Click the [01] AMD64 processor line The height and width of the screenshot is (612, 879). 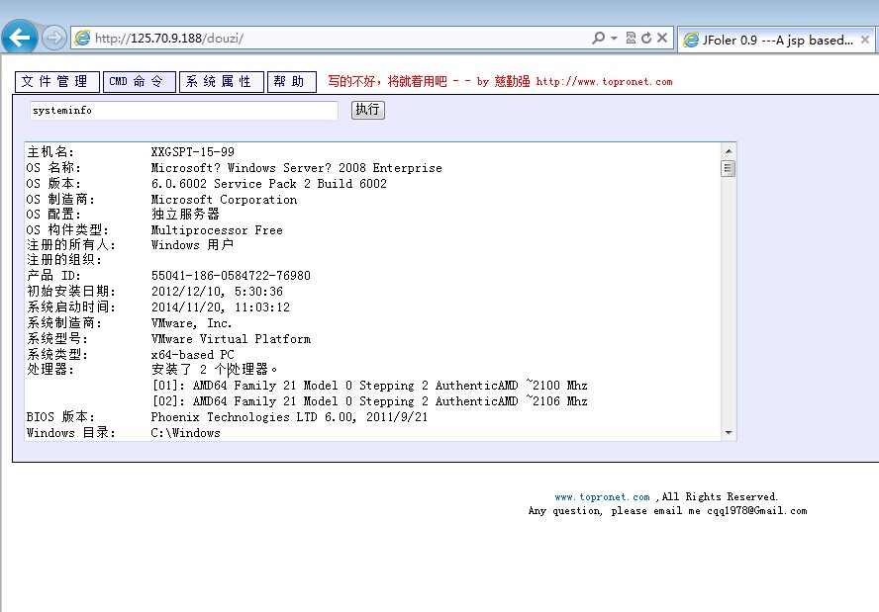click(x=370, y=386)
